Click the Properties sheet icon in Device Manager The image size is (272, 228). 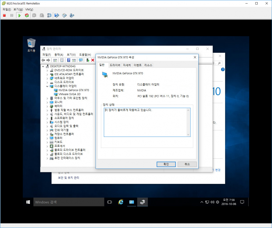[62, 60]
